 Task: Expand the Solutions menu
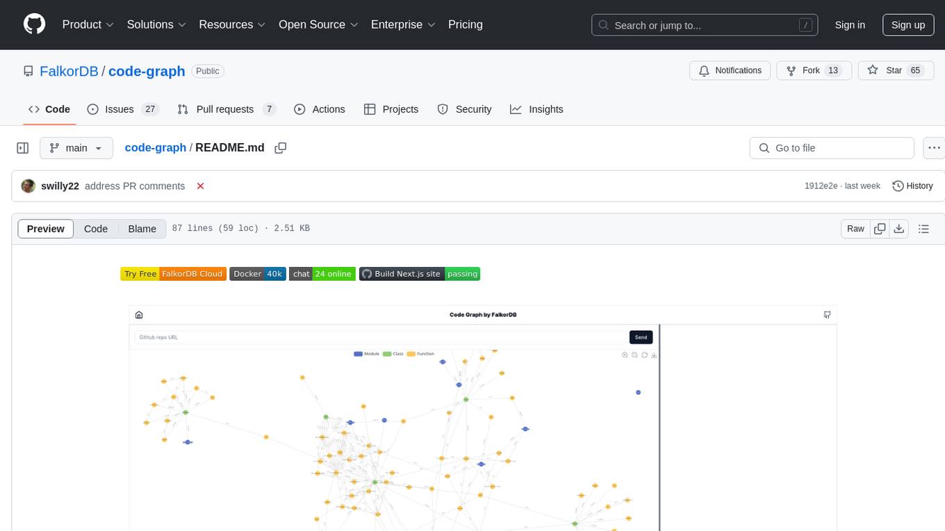click(x=156, y=24)
